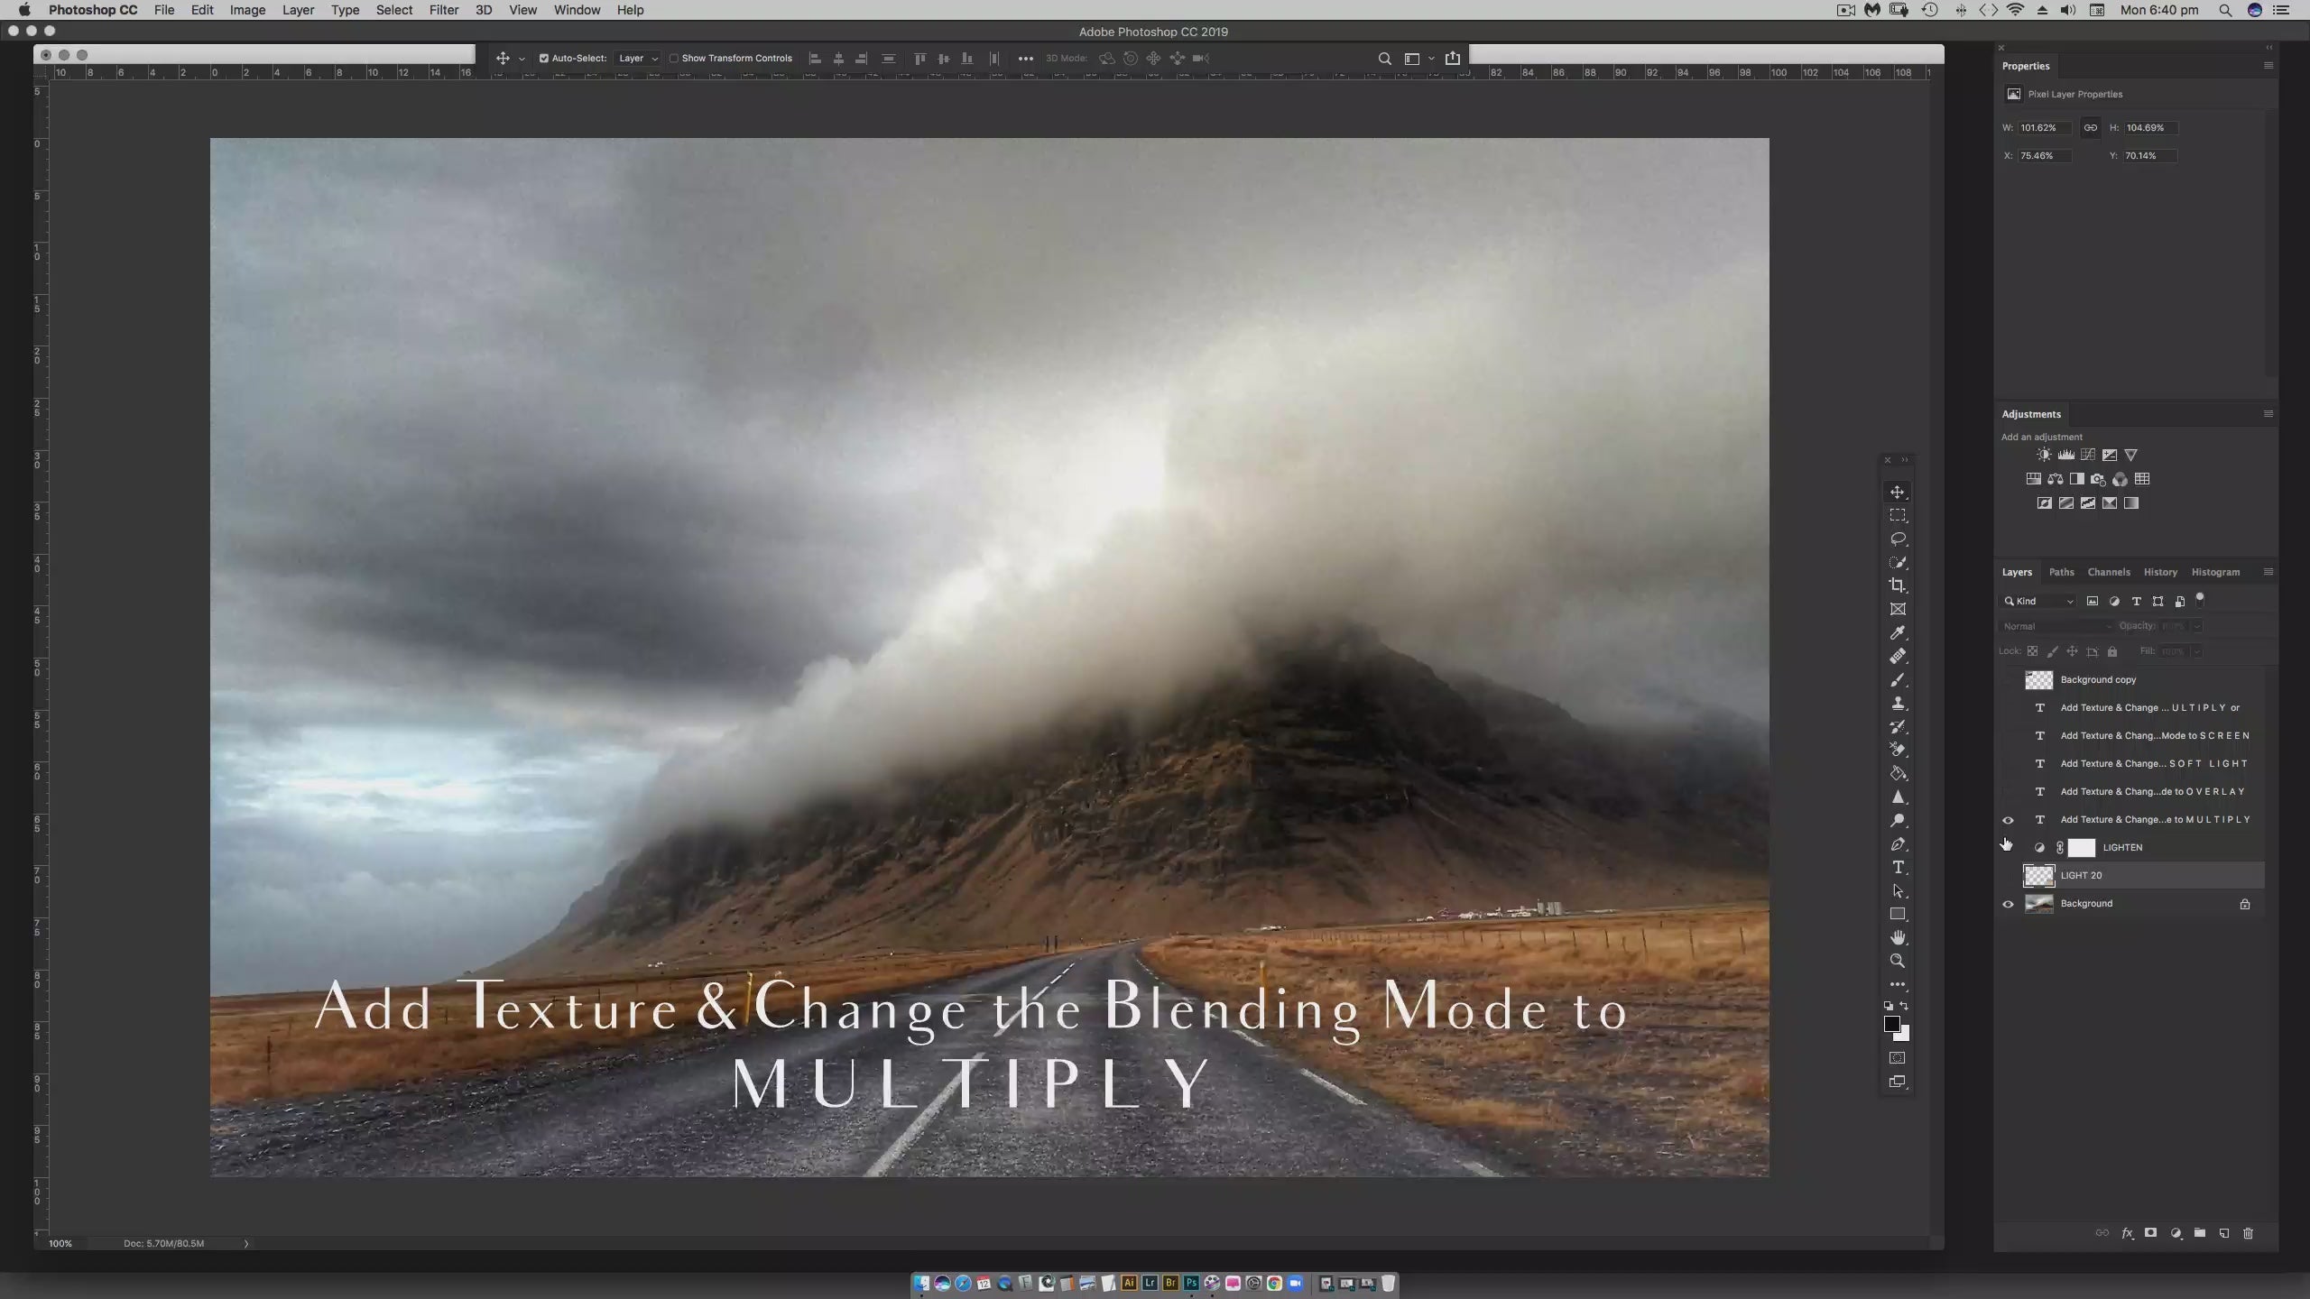The image size is (2310, 1299).
Task: Select the Background copy layer
Action: (2098, 680)
